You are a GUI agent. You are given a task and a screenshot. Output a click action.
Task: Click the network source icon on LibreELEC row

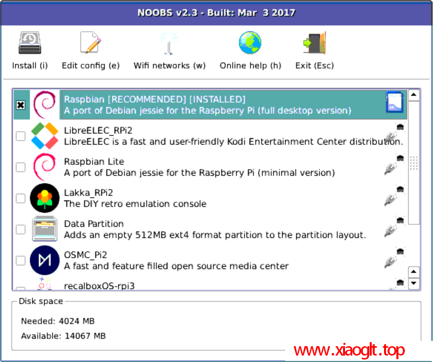pyautogui.click(x=394, y=134)
